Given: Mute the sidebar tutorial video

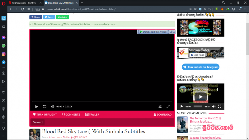Looking at the screenshot, I should tap(214, 106).
